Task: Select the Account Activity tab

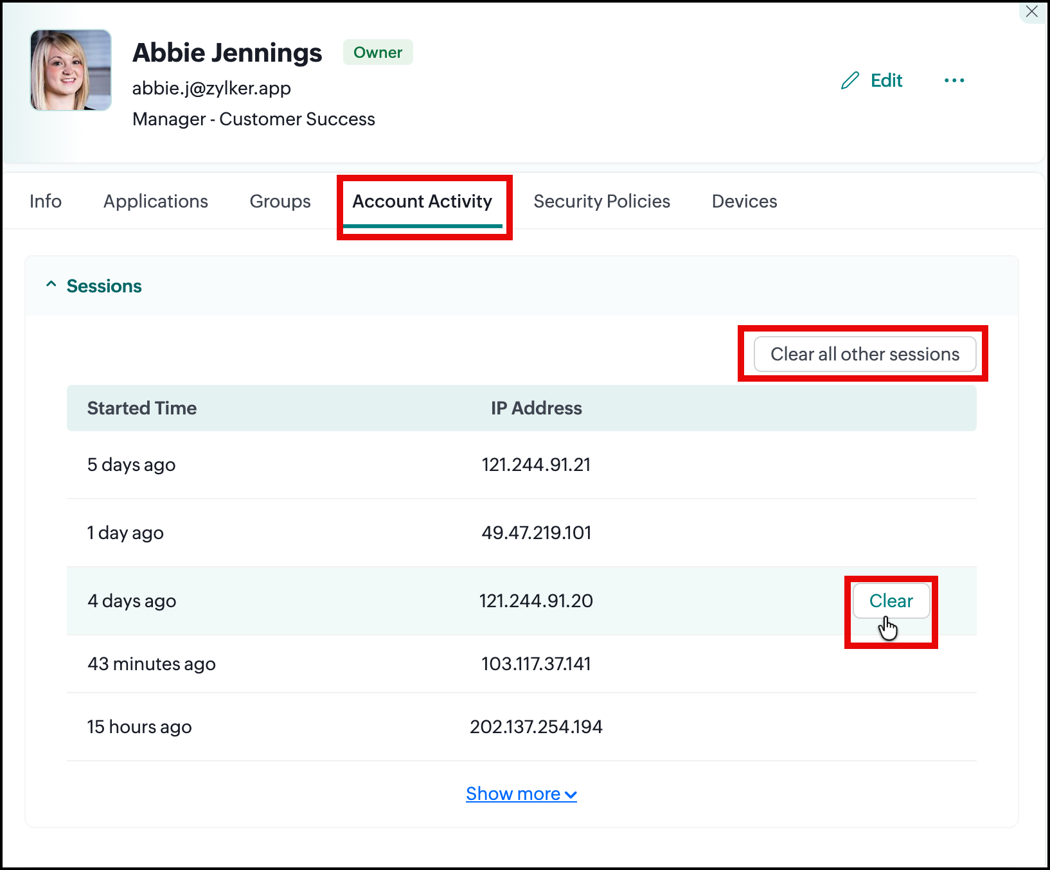Action: click(x=422, y=202)
